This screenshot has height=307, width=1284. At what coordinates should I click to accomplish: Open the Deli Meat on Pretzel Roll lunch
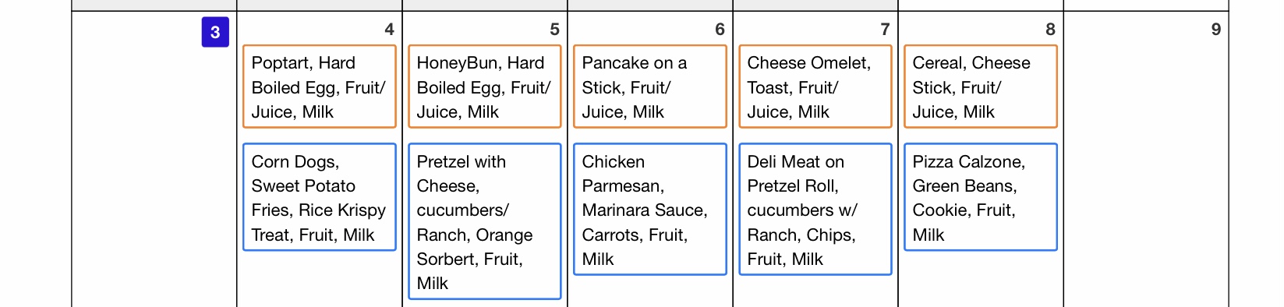(815, 209)
